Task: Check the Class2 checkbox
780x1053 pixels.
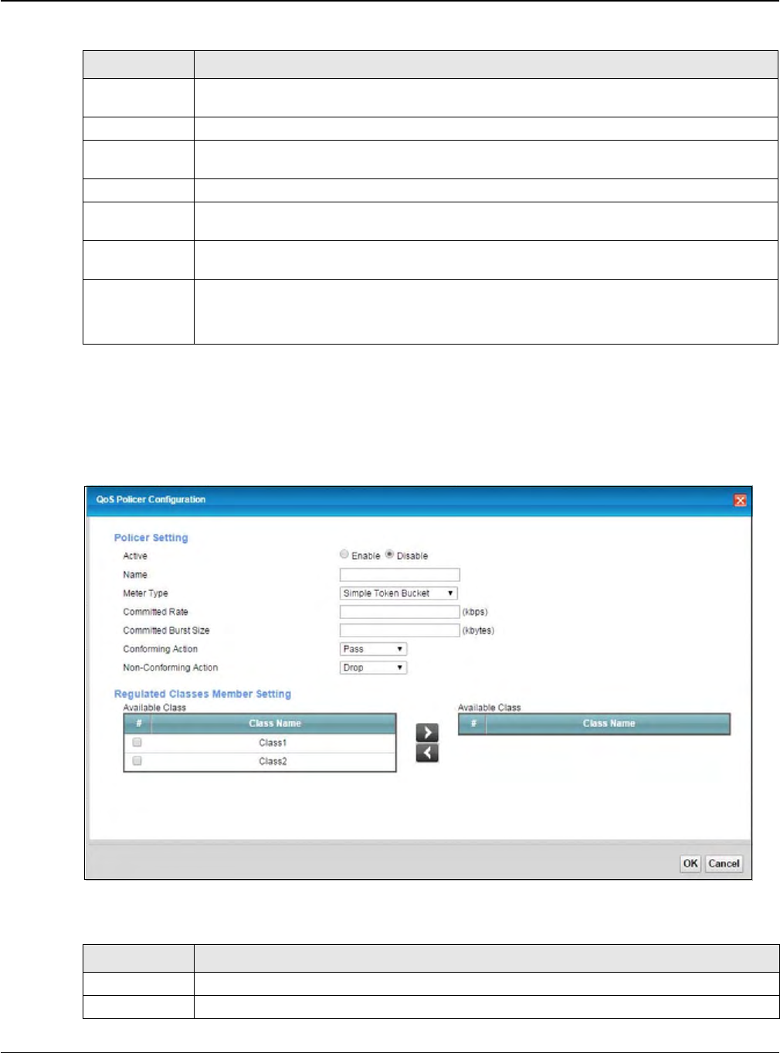Action: tap(137, 761)
